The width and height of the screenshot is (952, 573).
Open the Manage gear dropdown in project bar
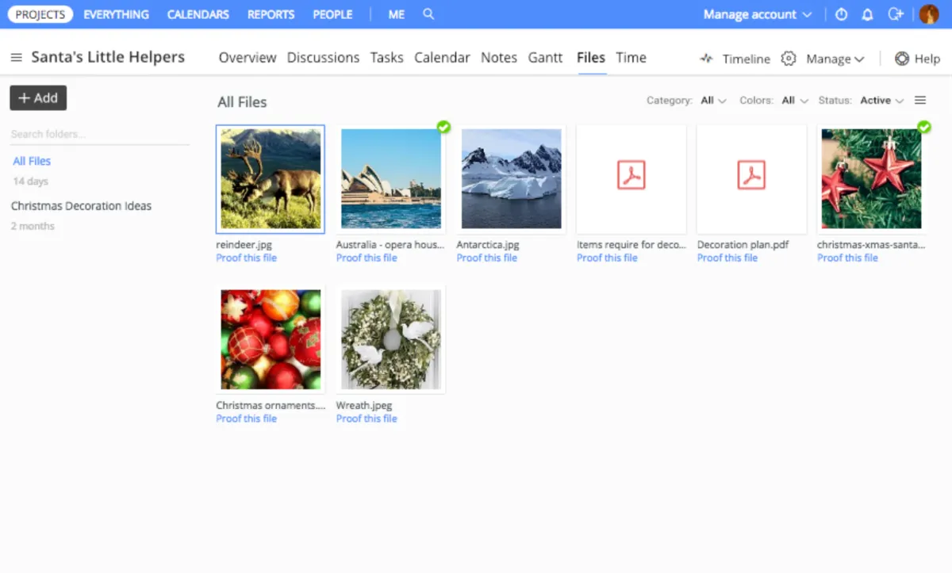pyautogui.click(x=823, y=59)
